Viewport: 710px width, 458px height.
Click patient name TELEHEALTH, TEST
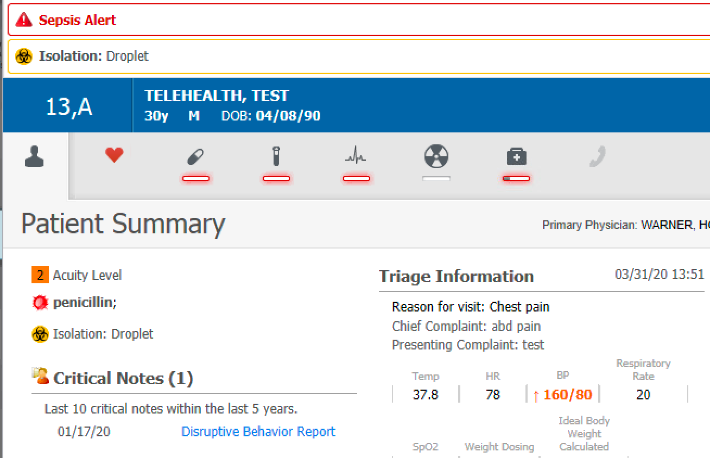click(x=217, y=96)
